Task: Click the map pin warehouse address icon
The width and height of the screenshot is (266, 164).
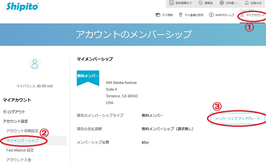Action: (x=181, y=15)
